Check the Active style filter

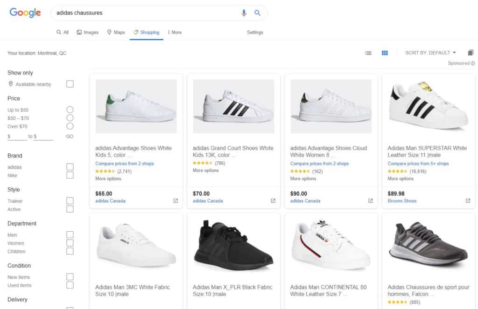(70, 209)
